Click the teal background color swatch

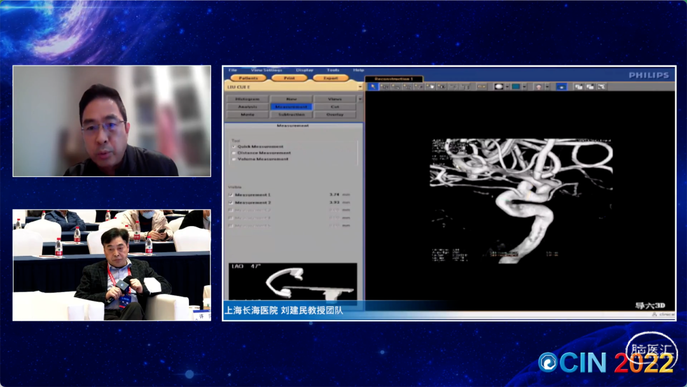click(x=516, y=87)
